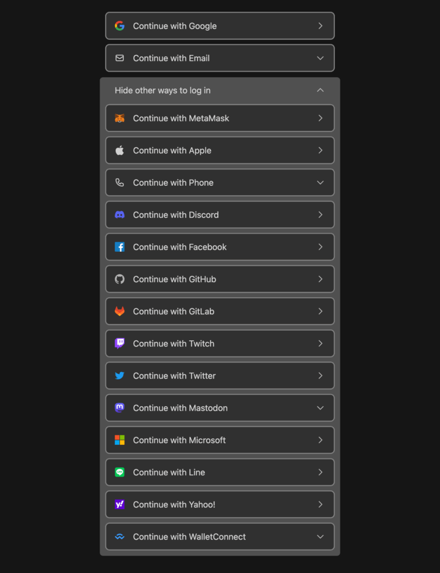Expand the Continue with Email chevron
This screenshot has width=440, height=573.
click(320, 58)
